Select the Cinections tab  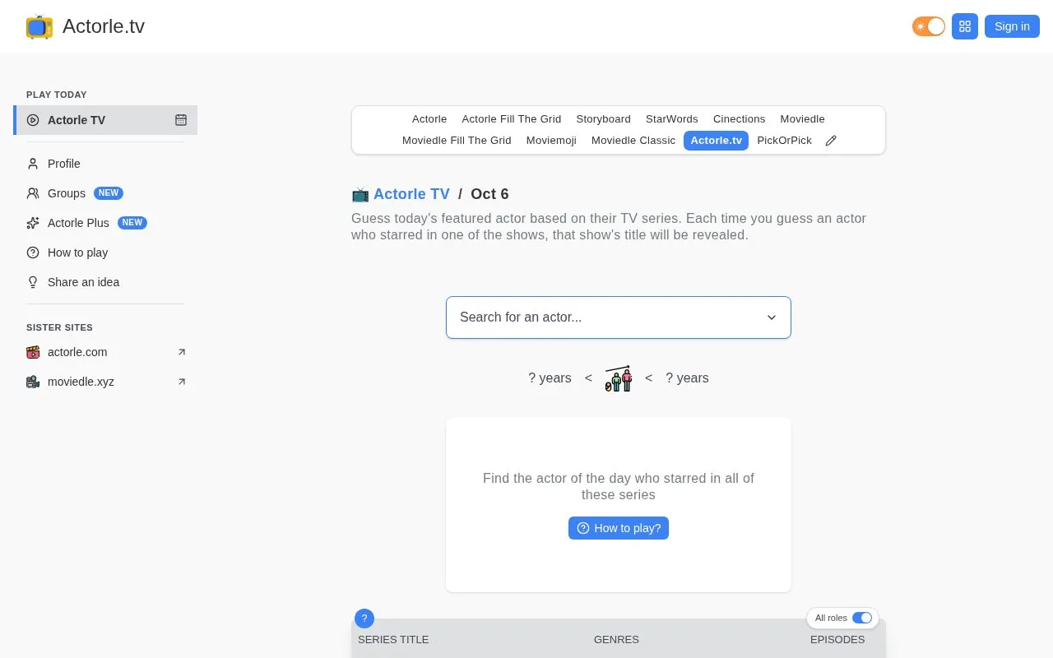point(740,119)
